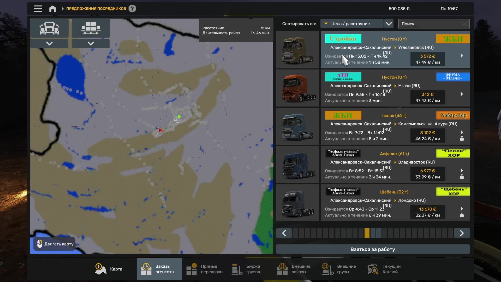Click the Щебень (32 т) cargo label
The width and height of the screenshot is (501, 282).
[x=394, y=192]
